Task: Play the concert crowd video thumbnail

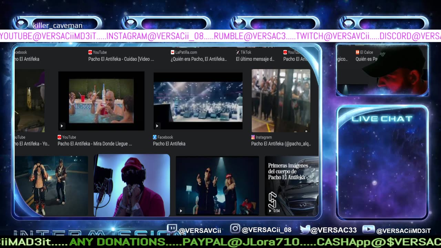Action: click(x=198, y=101)
